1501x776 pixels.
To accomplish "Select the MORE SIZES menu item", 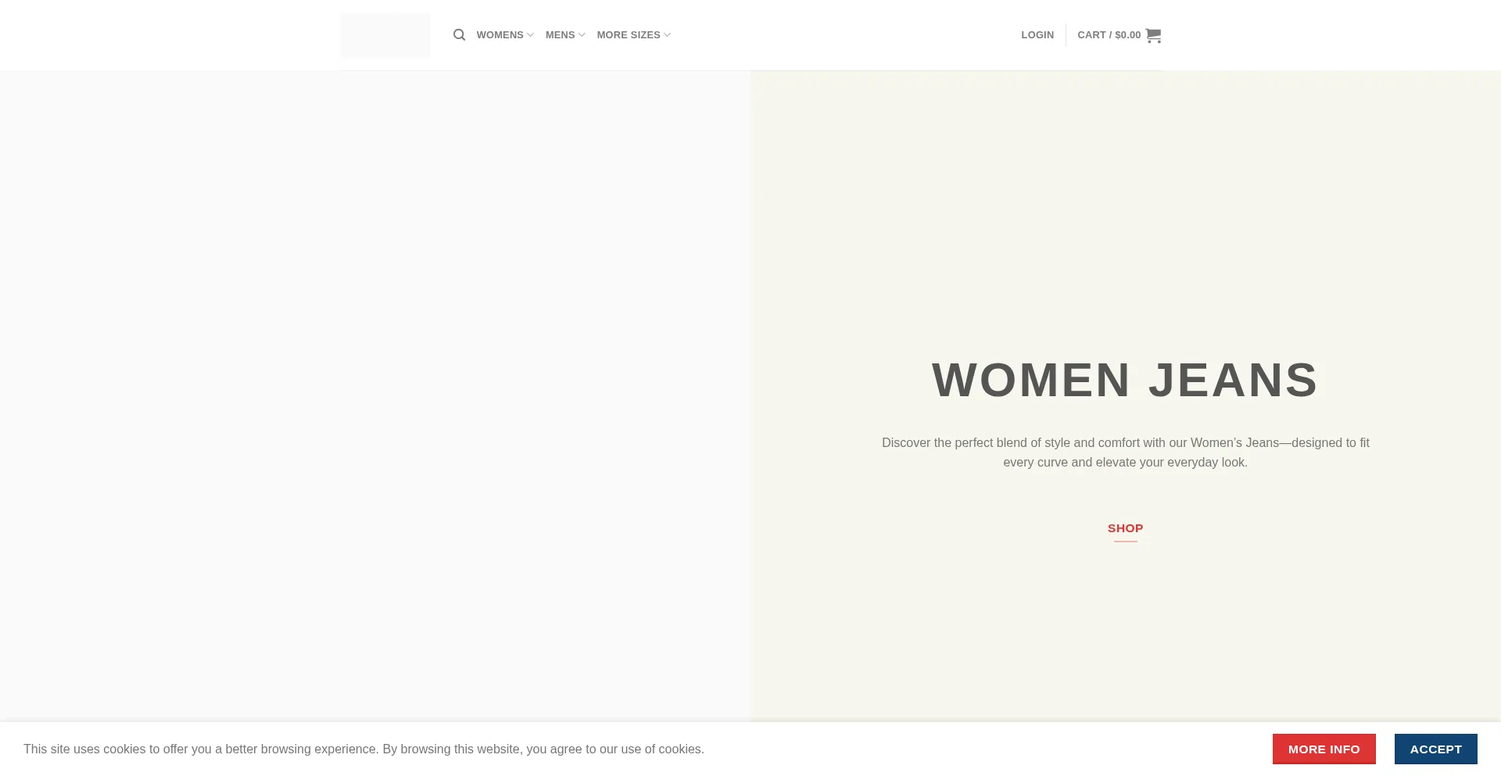I will tap(628, 35).
